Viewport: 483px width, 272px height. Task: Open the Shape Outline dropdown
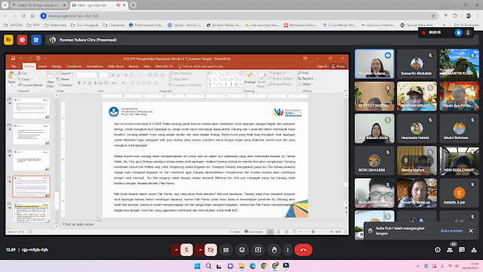point(280,79)
